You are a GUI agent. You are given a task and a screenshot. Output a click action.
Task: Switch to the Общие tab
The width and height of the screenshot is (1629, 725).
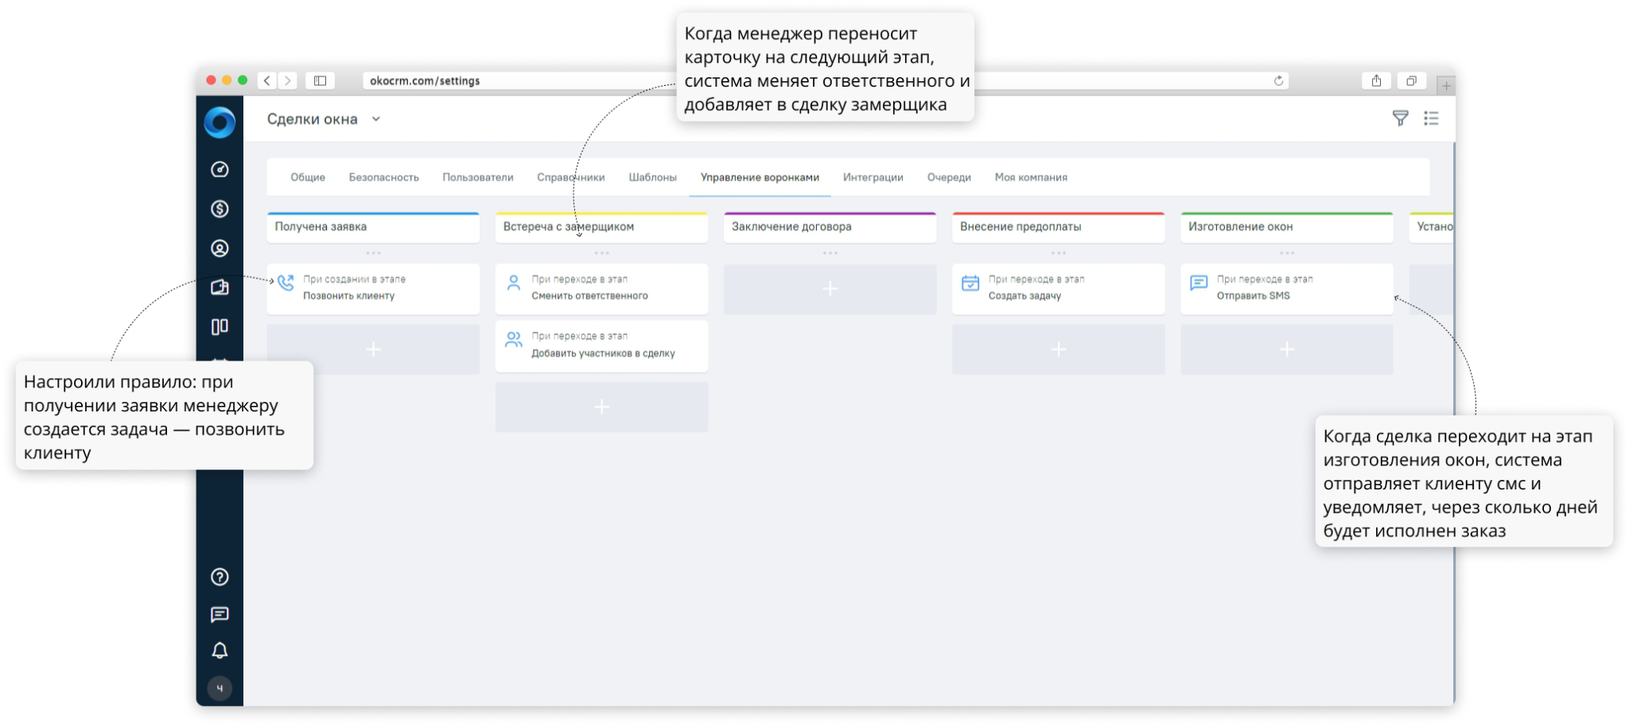[x=308, y=177]
